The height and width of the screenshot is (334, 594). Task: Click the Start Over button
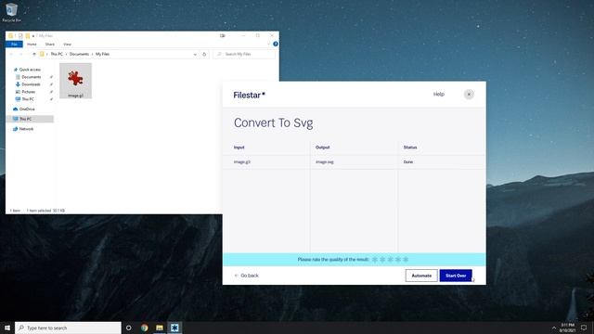tap(456, 276)
